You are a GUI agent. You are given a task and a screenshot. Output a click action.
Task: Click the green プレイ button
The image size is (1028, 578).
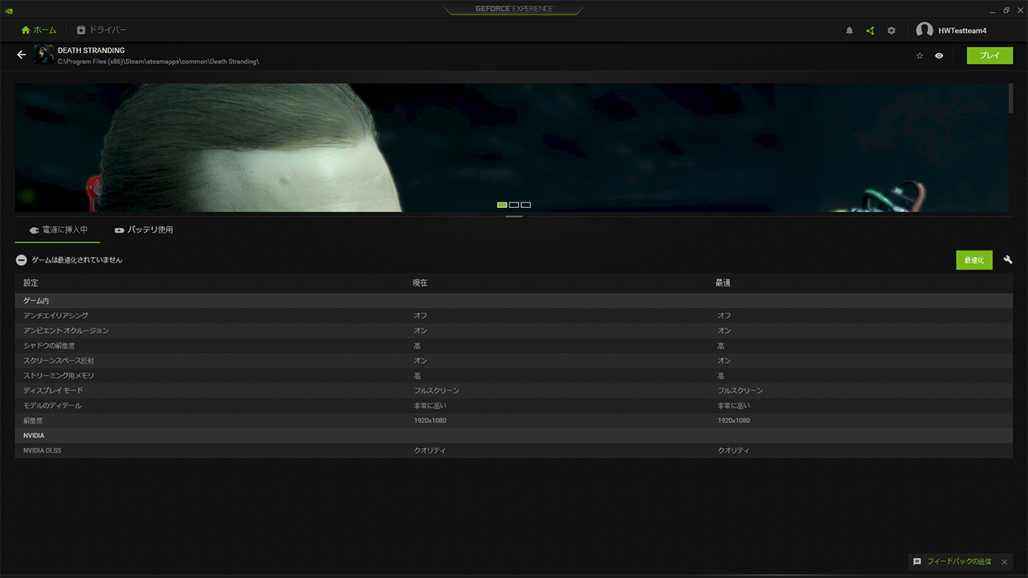click(x=990, y=55)
